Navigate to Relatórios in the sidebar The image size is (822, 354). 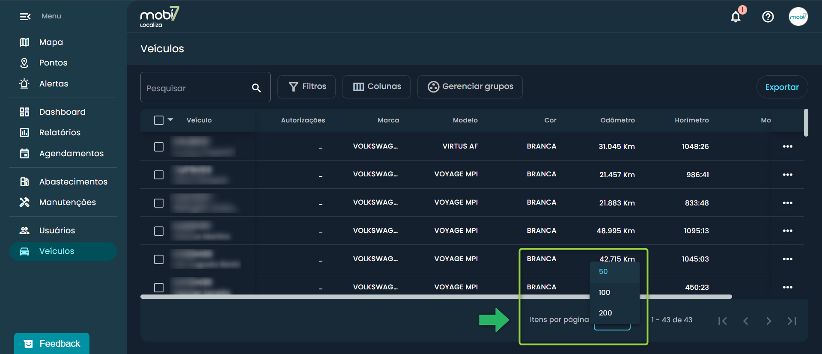(x=60, y=132)
